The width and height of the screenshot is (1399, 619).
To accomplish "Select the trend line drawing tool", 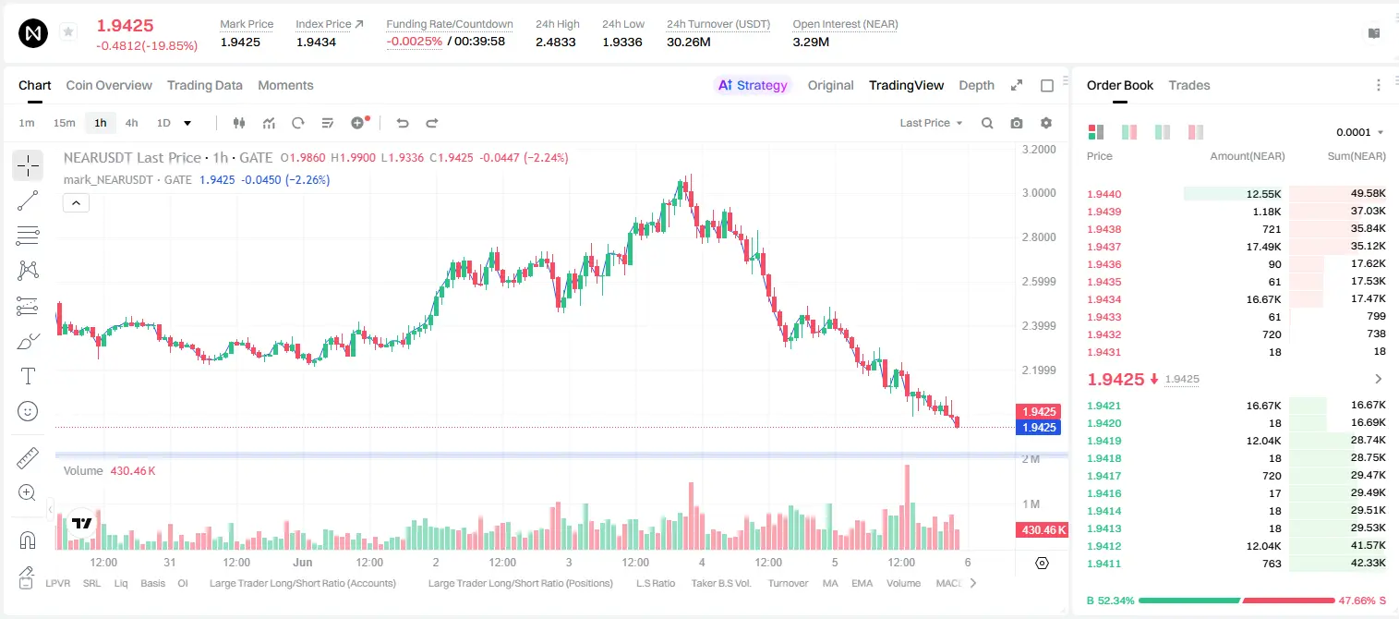I will (28, 200).
